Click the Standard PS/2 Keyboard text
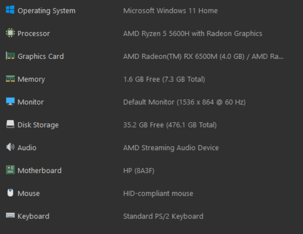 tap(163, 216)
